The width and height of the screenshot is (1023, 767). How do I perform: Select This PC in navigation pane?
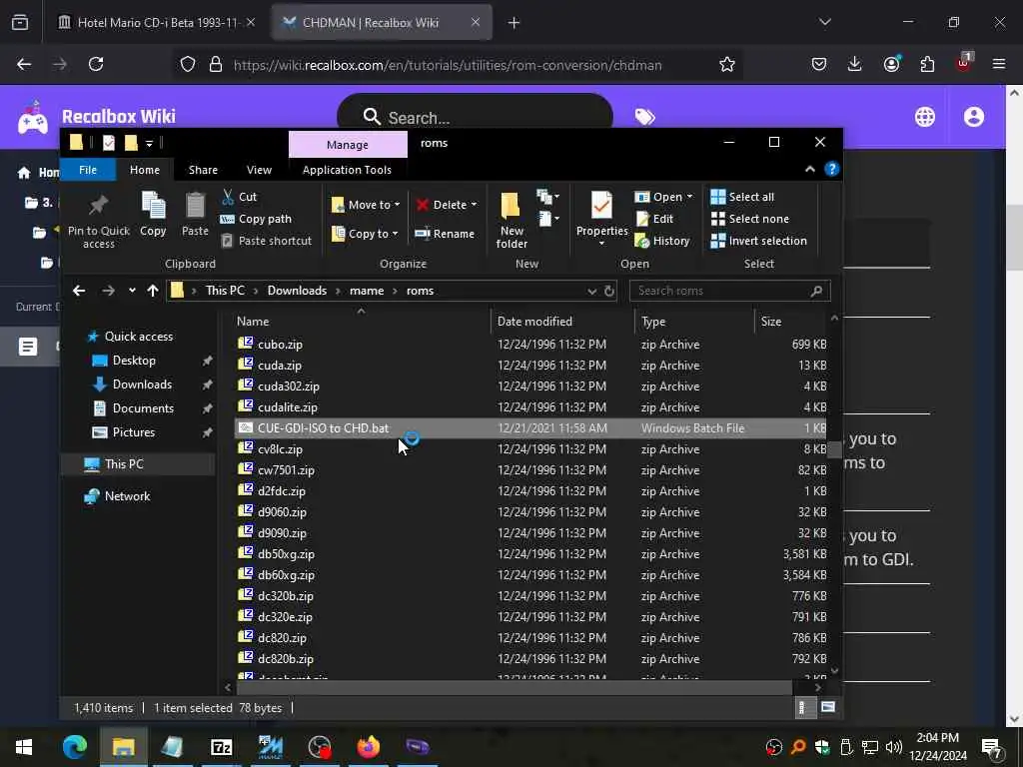pyautogui.click(x=123, y=463)
